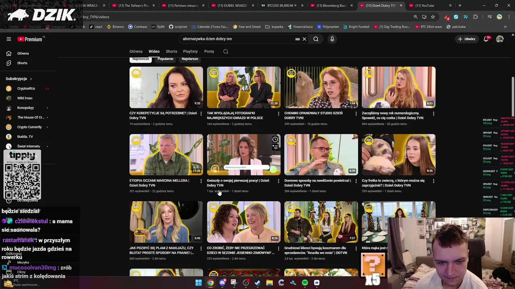Open Chrome extensions puzzle icon
This screenshot has width=515, height=289.
(x=476, y=17)
